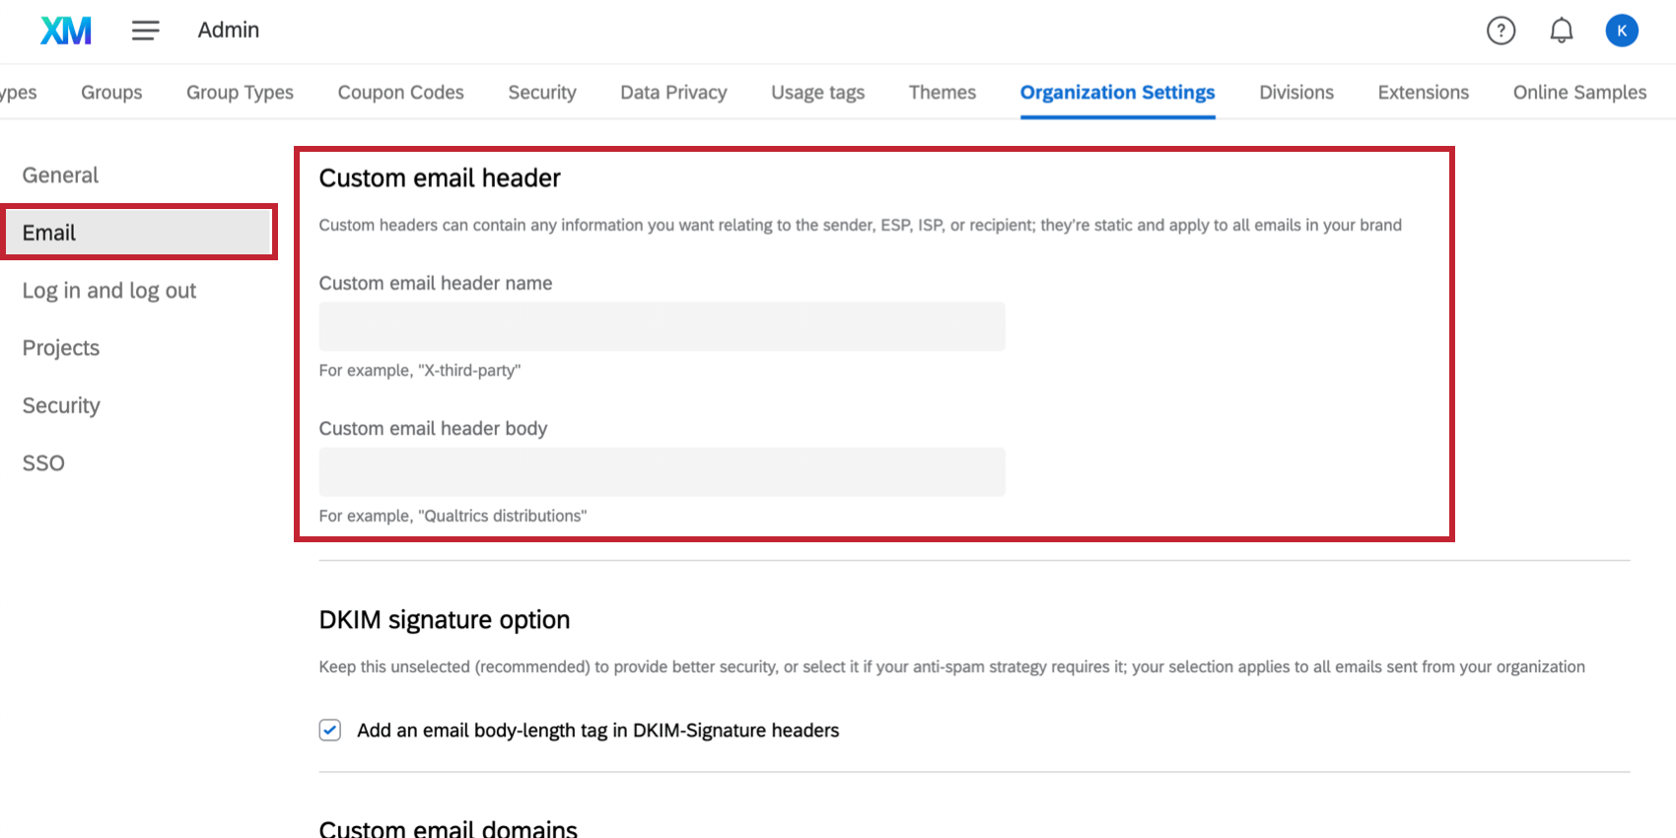Screen dimensions: 1676x838
Task: Click the Custom email header body field
Action: pos(662,471)
